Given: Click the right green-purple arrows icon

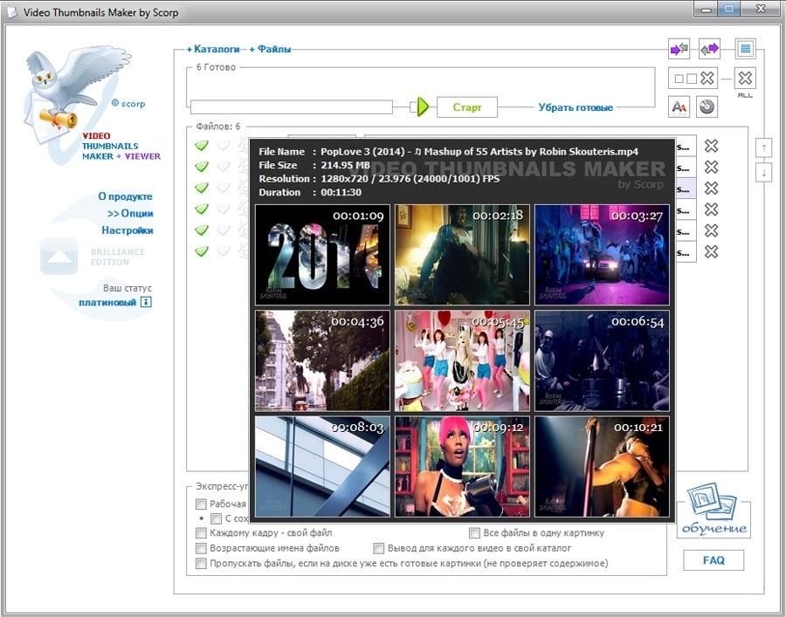Looking at the screenshot, I should click(x=710, y=49).
